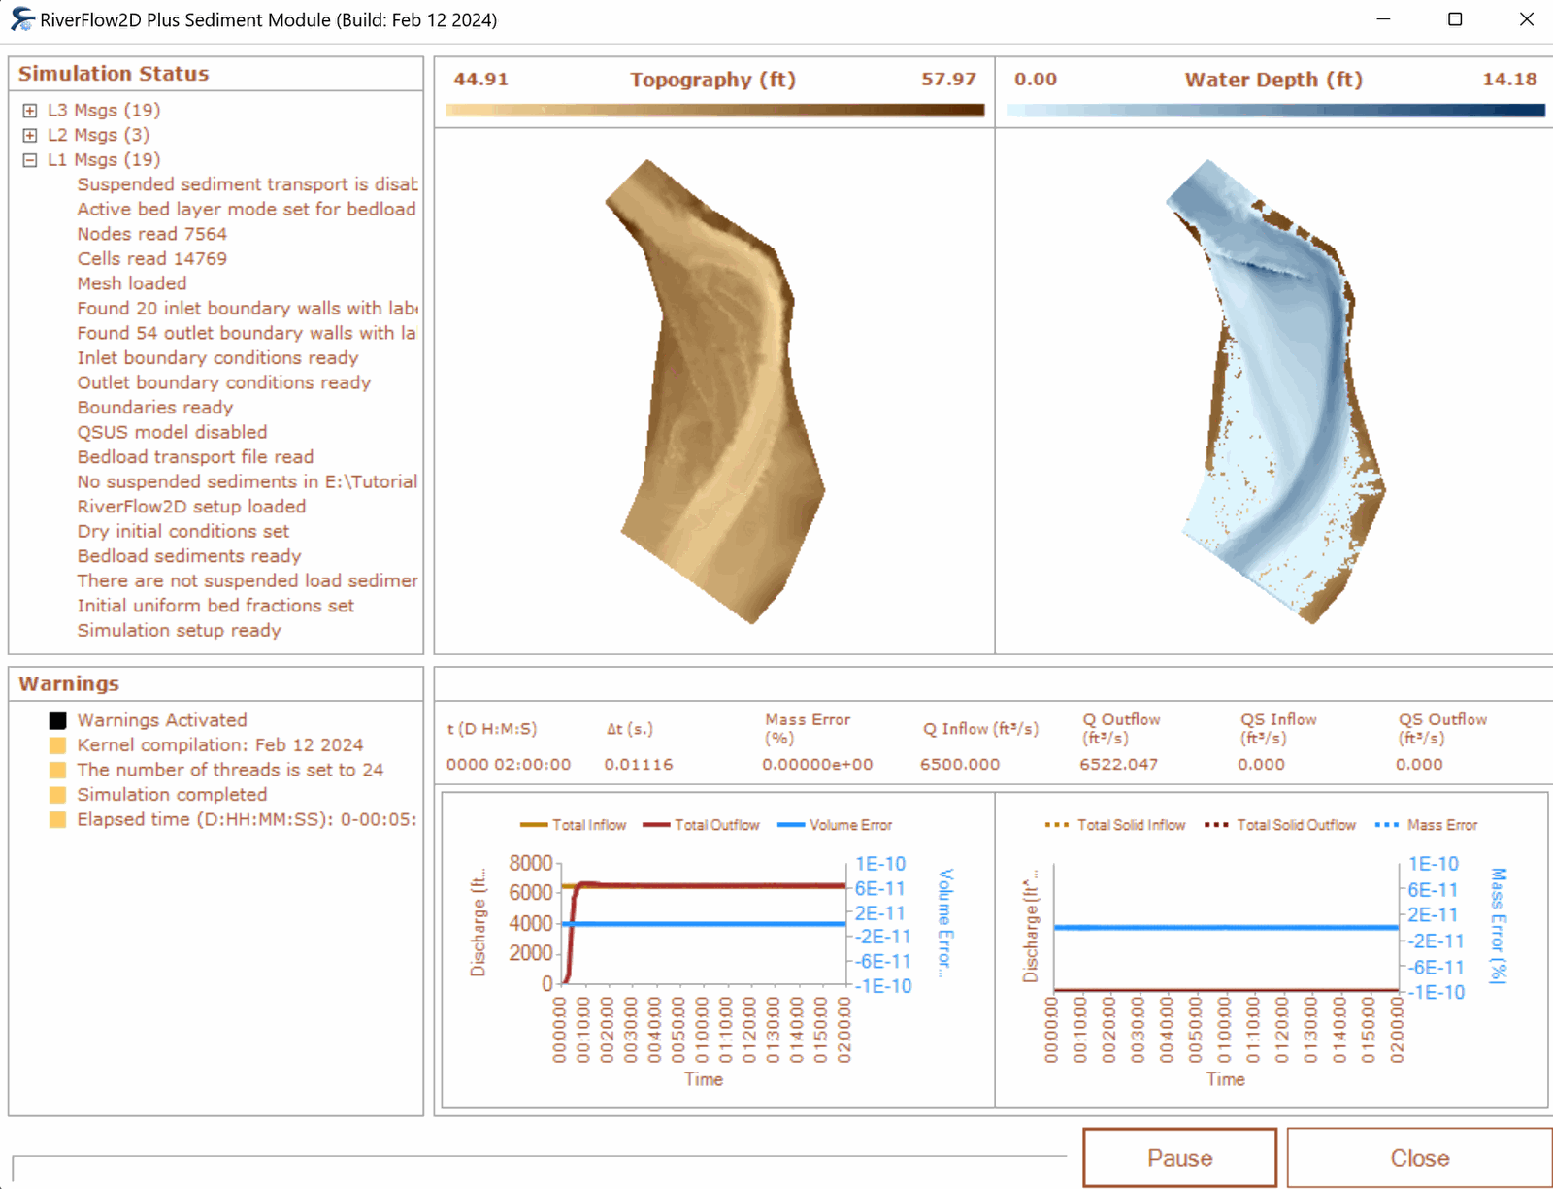Click the Total Inflow legend marker

(x=534, y=825)
